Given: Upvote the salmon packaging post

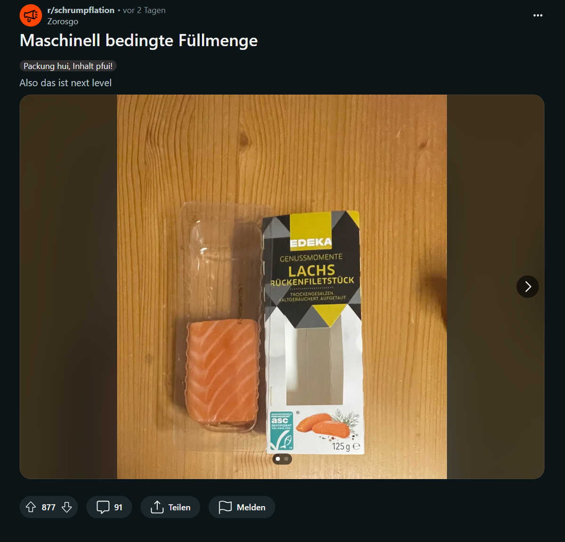Looking at the screenshot, I should (x=31, y=507).
